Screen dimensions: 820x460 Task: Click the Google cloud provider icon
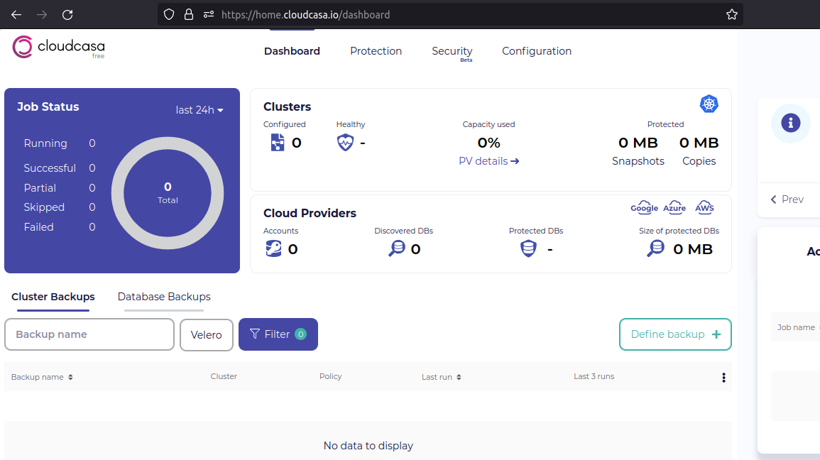[645, 207]
